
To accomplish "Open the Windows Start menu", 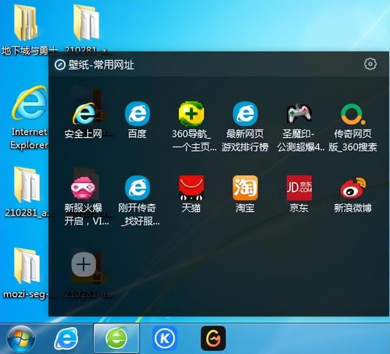I will [21, 339].
